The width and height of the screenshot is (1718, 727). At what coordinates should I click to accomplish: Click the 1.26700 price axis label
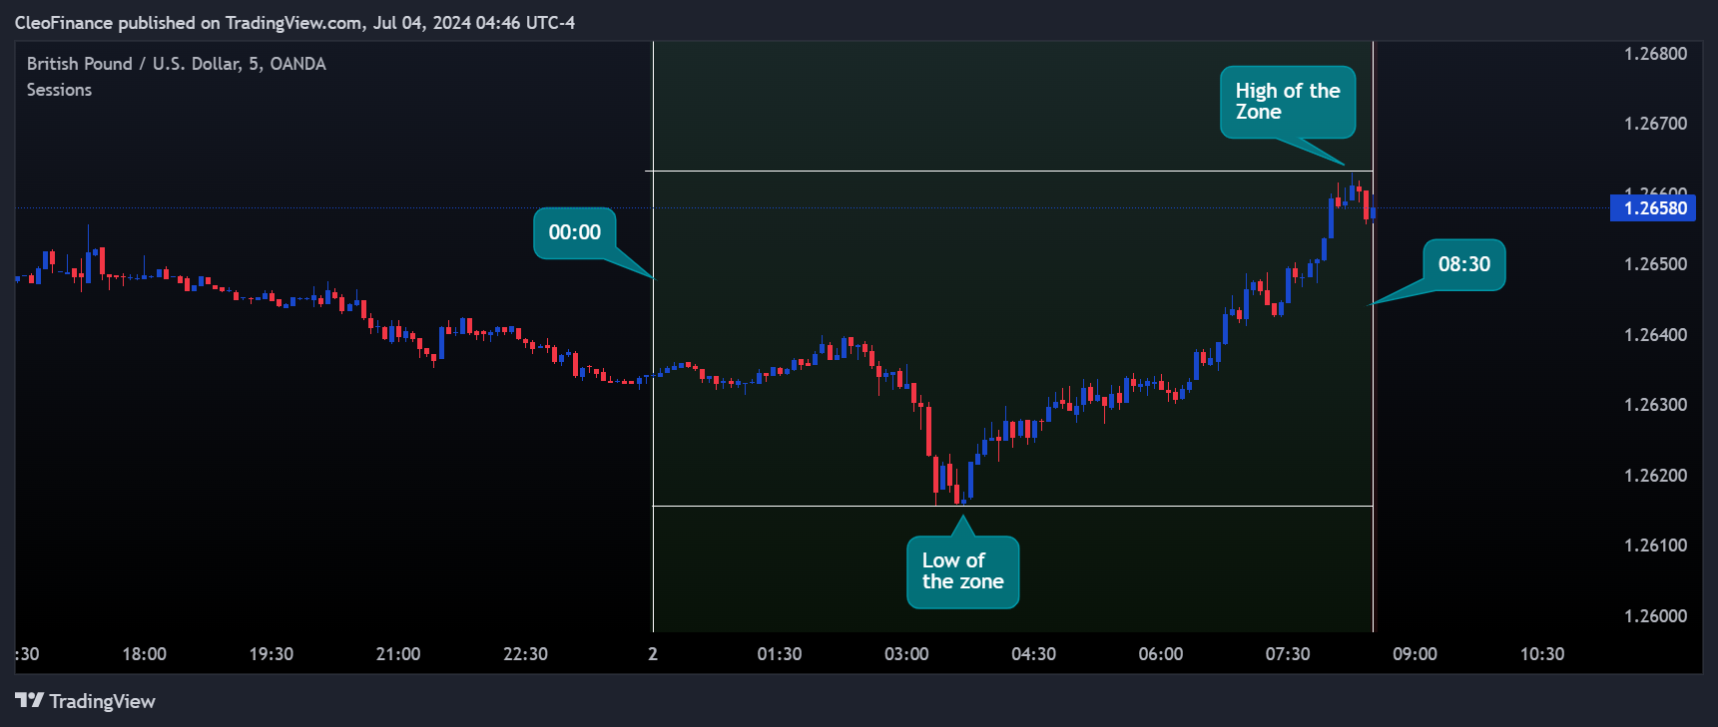pos(1655,124)
